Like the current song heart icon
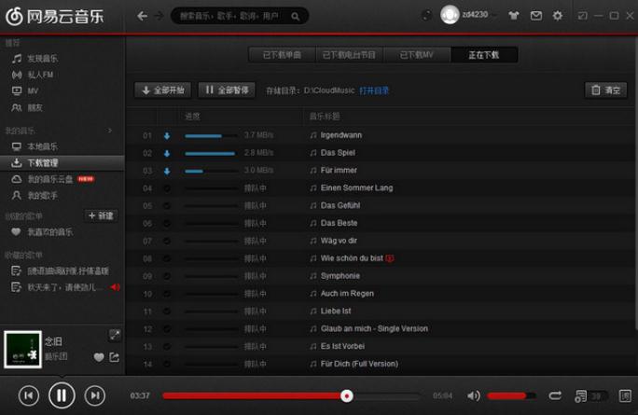The height and width of the screenshot is (415, 638). tap(99, 357)
